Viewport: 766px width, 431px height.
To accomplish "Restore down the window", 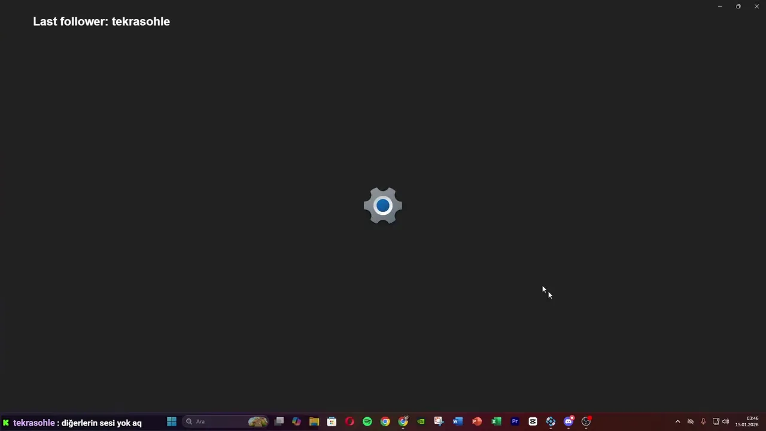I will [738, 6].
